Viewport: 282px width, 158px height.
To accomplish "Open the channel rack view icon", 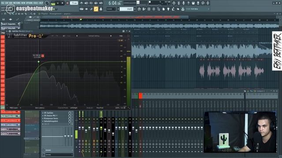I will point(149,9).
